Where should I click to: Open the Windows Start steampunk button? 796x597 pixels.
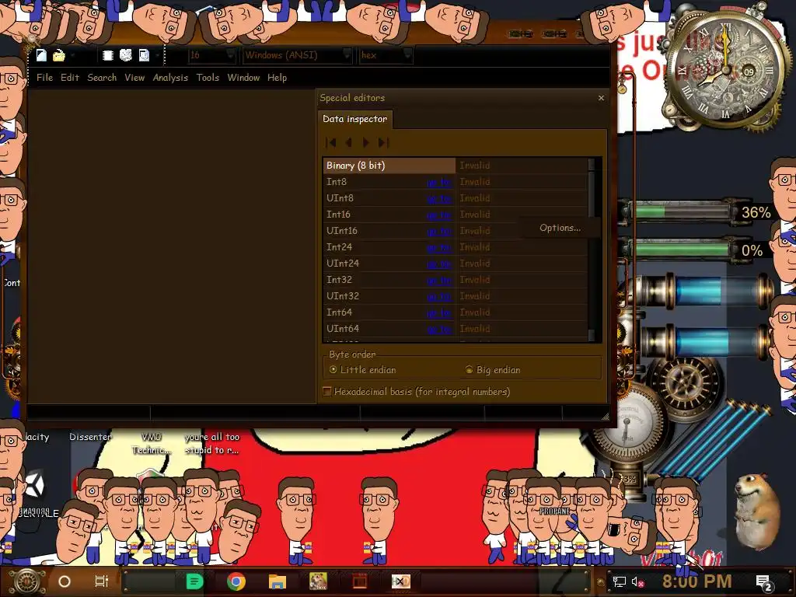(x=27, y=581)
